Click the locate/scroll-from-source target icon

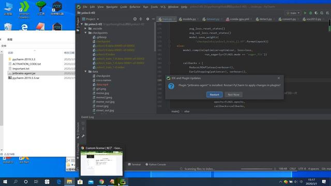point(135,19)
